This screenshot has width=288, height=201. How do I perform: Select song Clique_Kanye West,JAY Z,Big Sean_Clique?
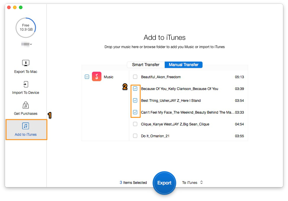[175, 124]
